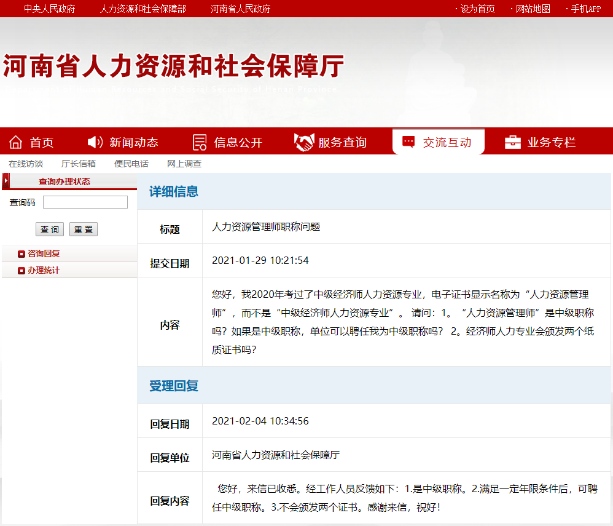Click the 手机APP link

[x=585, y=9]
